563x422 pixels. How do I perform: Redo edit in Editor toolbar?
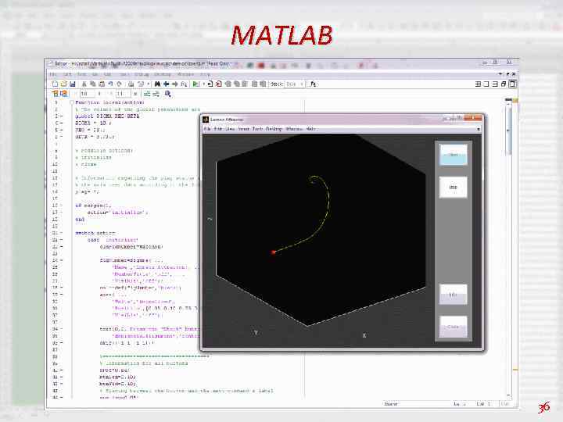(x=119, y=84)
